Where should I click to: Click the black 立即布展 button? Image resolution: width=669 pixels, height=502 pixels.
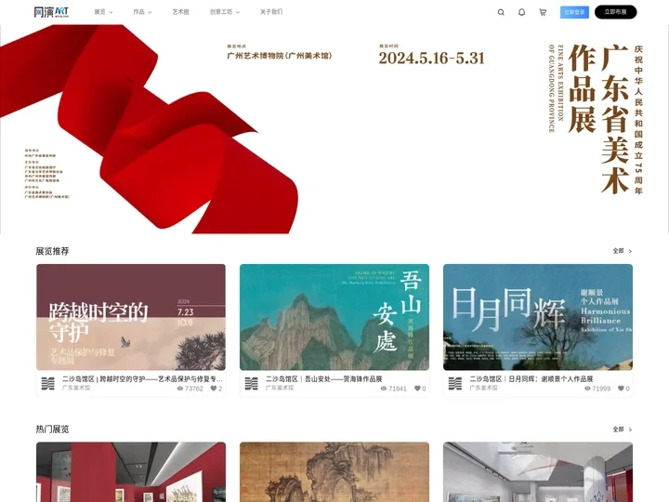click(x=615, y=12)
